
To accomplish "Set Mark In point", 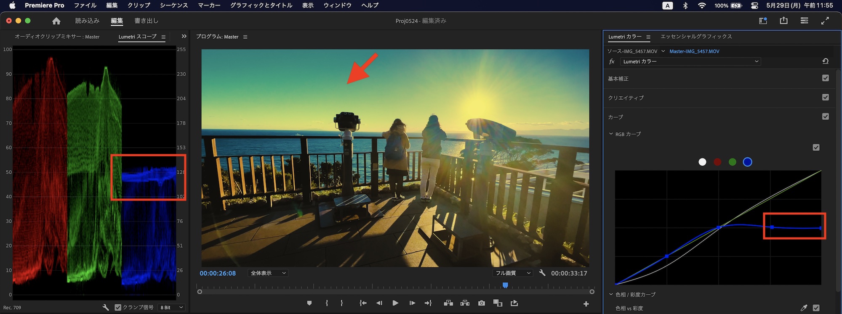I will 327,303.
